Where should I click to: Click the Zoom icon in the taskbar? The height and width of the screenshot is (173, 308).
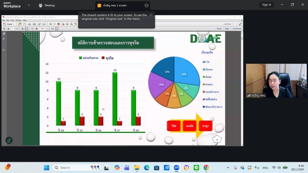[177, 168]
